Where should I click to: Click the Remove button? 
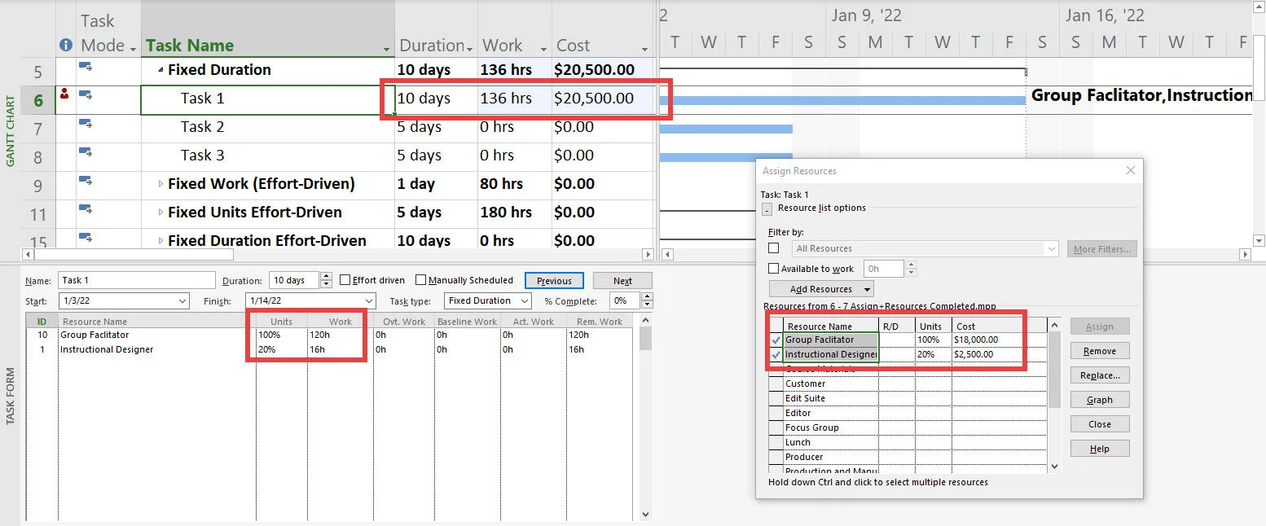[x=1099, y=351]
